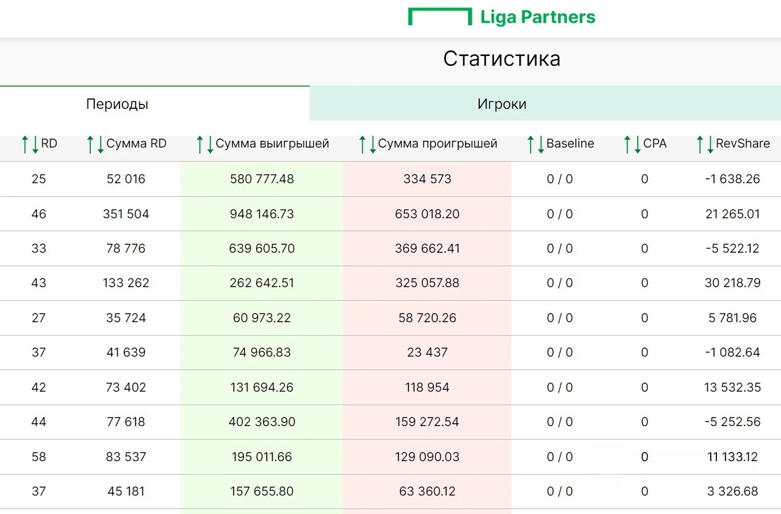Viewport: 781px width, 514px height.
Task: Click descending sort arrow on RevShare column
Action: pyautogui.click(x=710, y=144)
